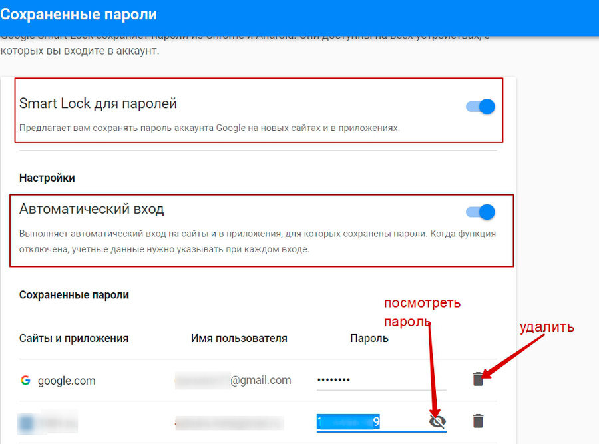Click the trash icon pointed to by 'удалить' arrow
This screenshot has width=599, height=444.
(x=478, y=377)
